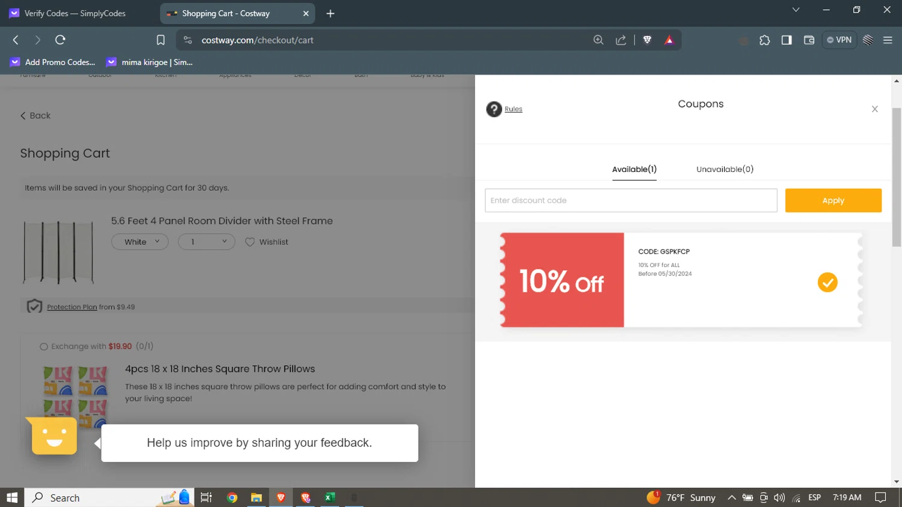Open the yellow feedback smiley widget
The height and width of the screenshot is (507, 902).
click(x=54, y=436)
